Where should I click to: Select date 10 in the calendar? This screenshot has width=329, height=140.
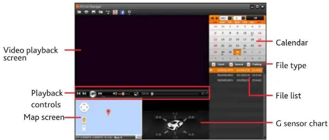245,33
